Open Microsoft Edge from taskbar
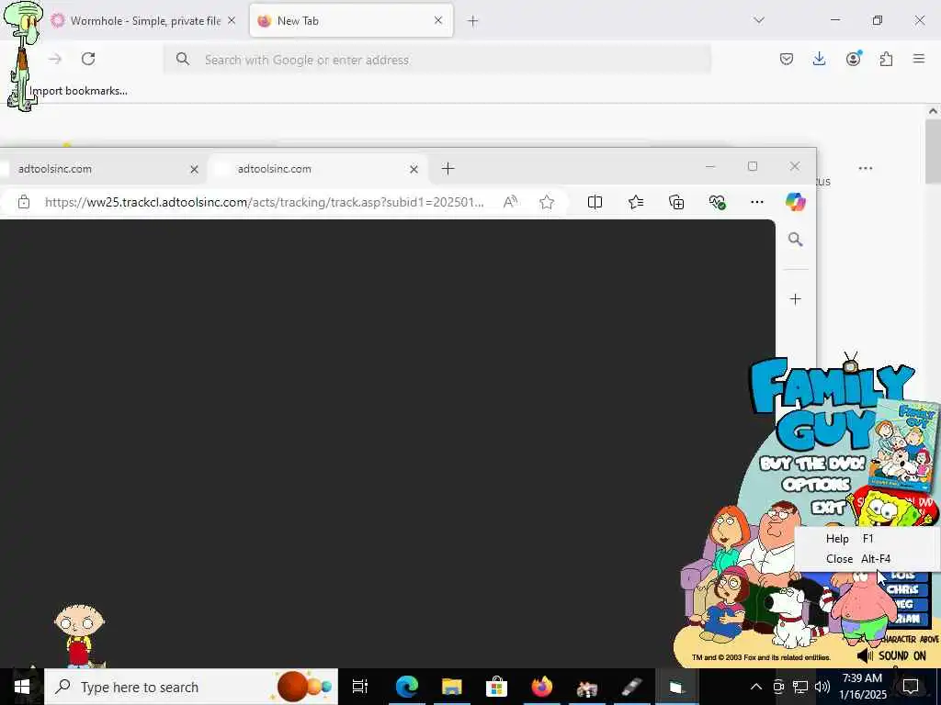 tap(406, 687)
